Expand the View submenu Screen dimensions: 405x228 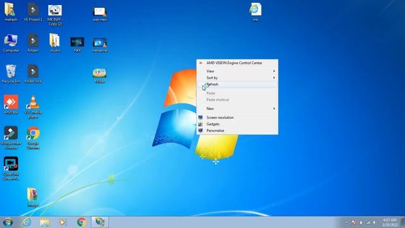click(x=237, y=71)
